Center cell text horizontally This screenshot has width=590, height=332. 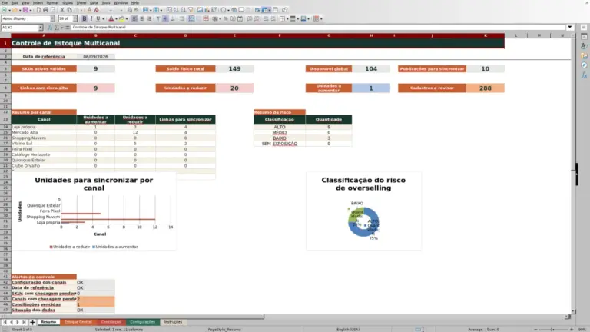142,18
